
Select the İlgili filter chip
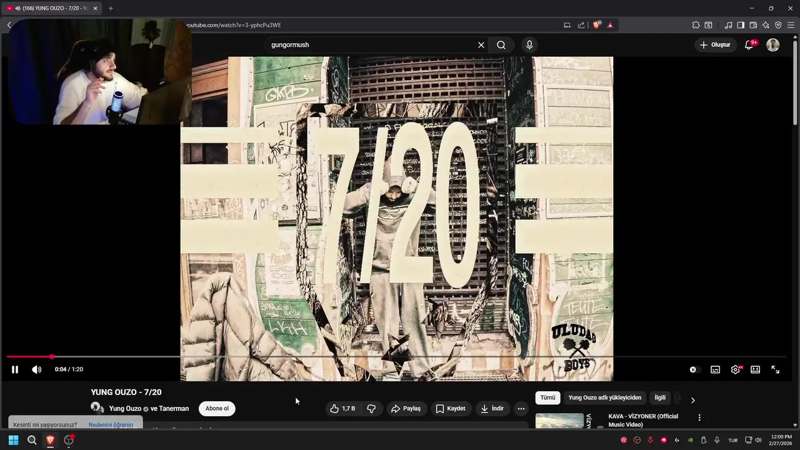click(x=660, y=397)
